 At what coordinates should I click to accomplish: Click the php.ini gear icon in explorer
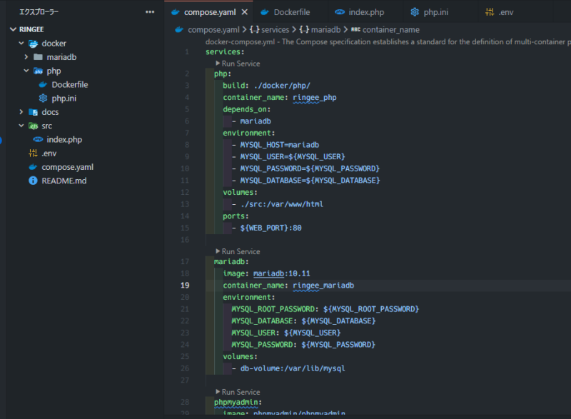pyautogui.click(x=42, y=99)
